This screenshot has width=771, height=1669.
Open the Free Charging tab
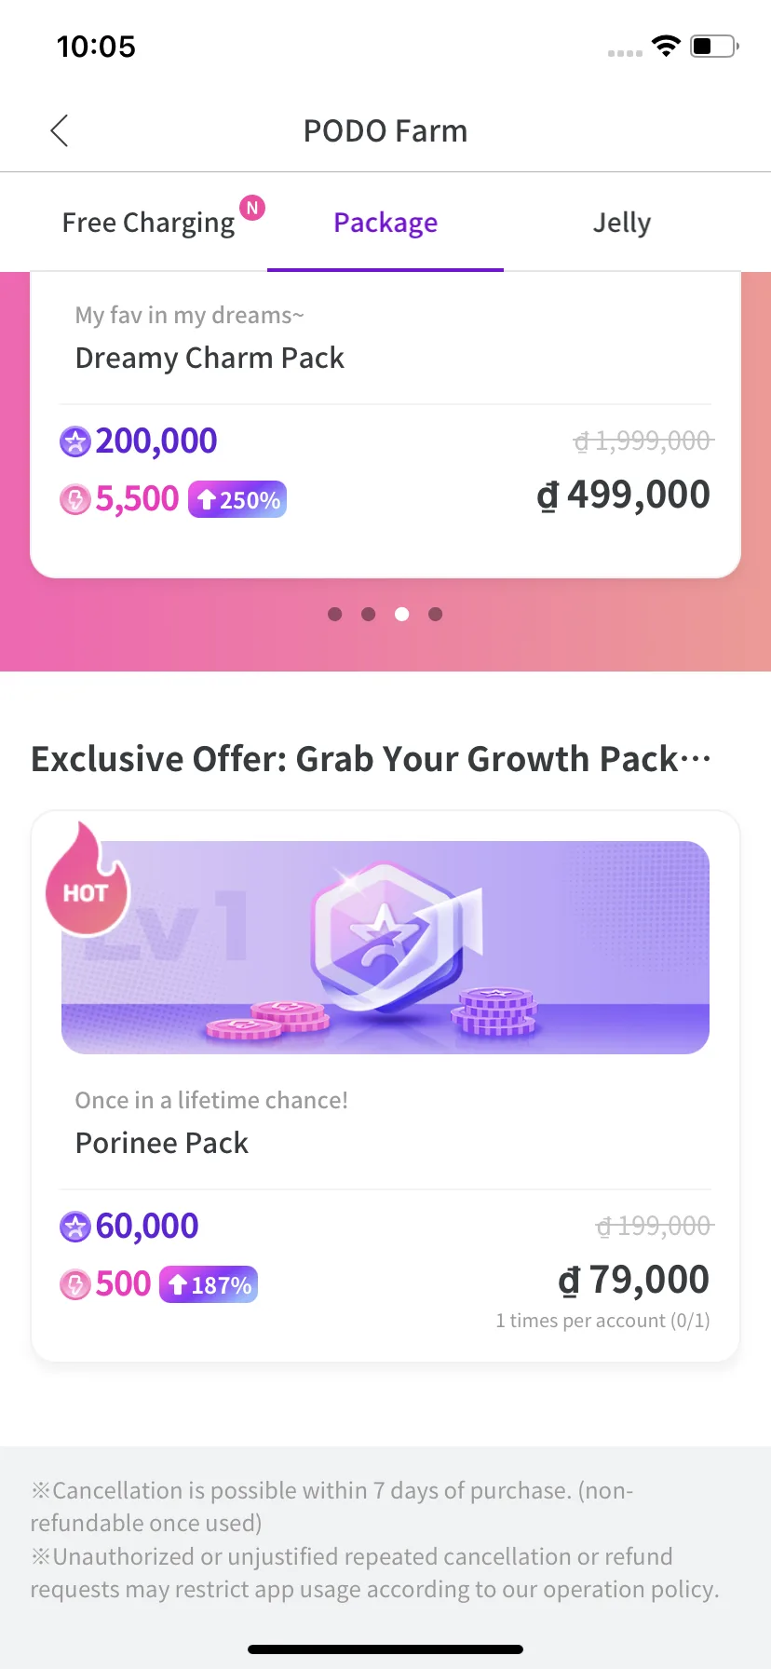148,223
